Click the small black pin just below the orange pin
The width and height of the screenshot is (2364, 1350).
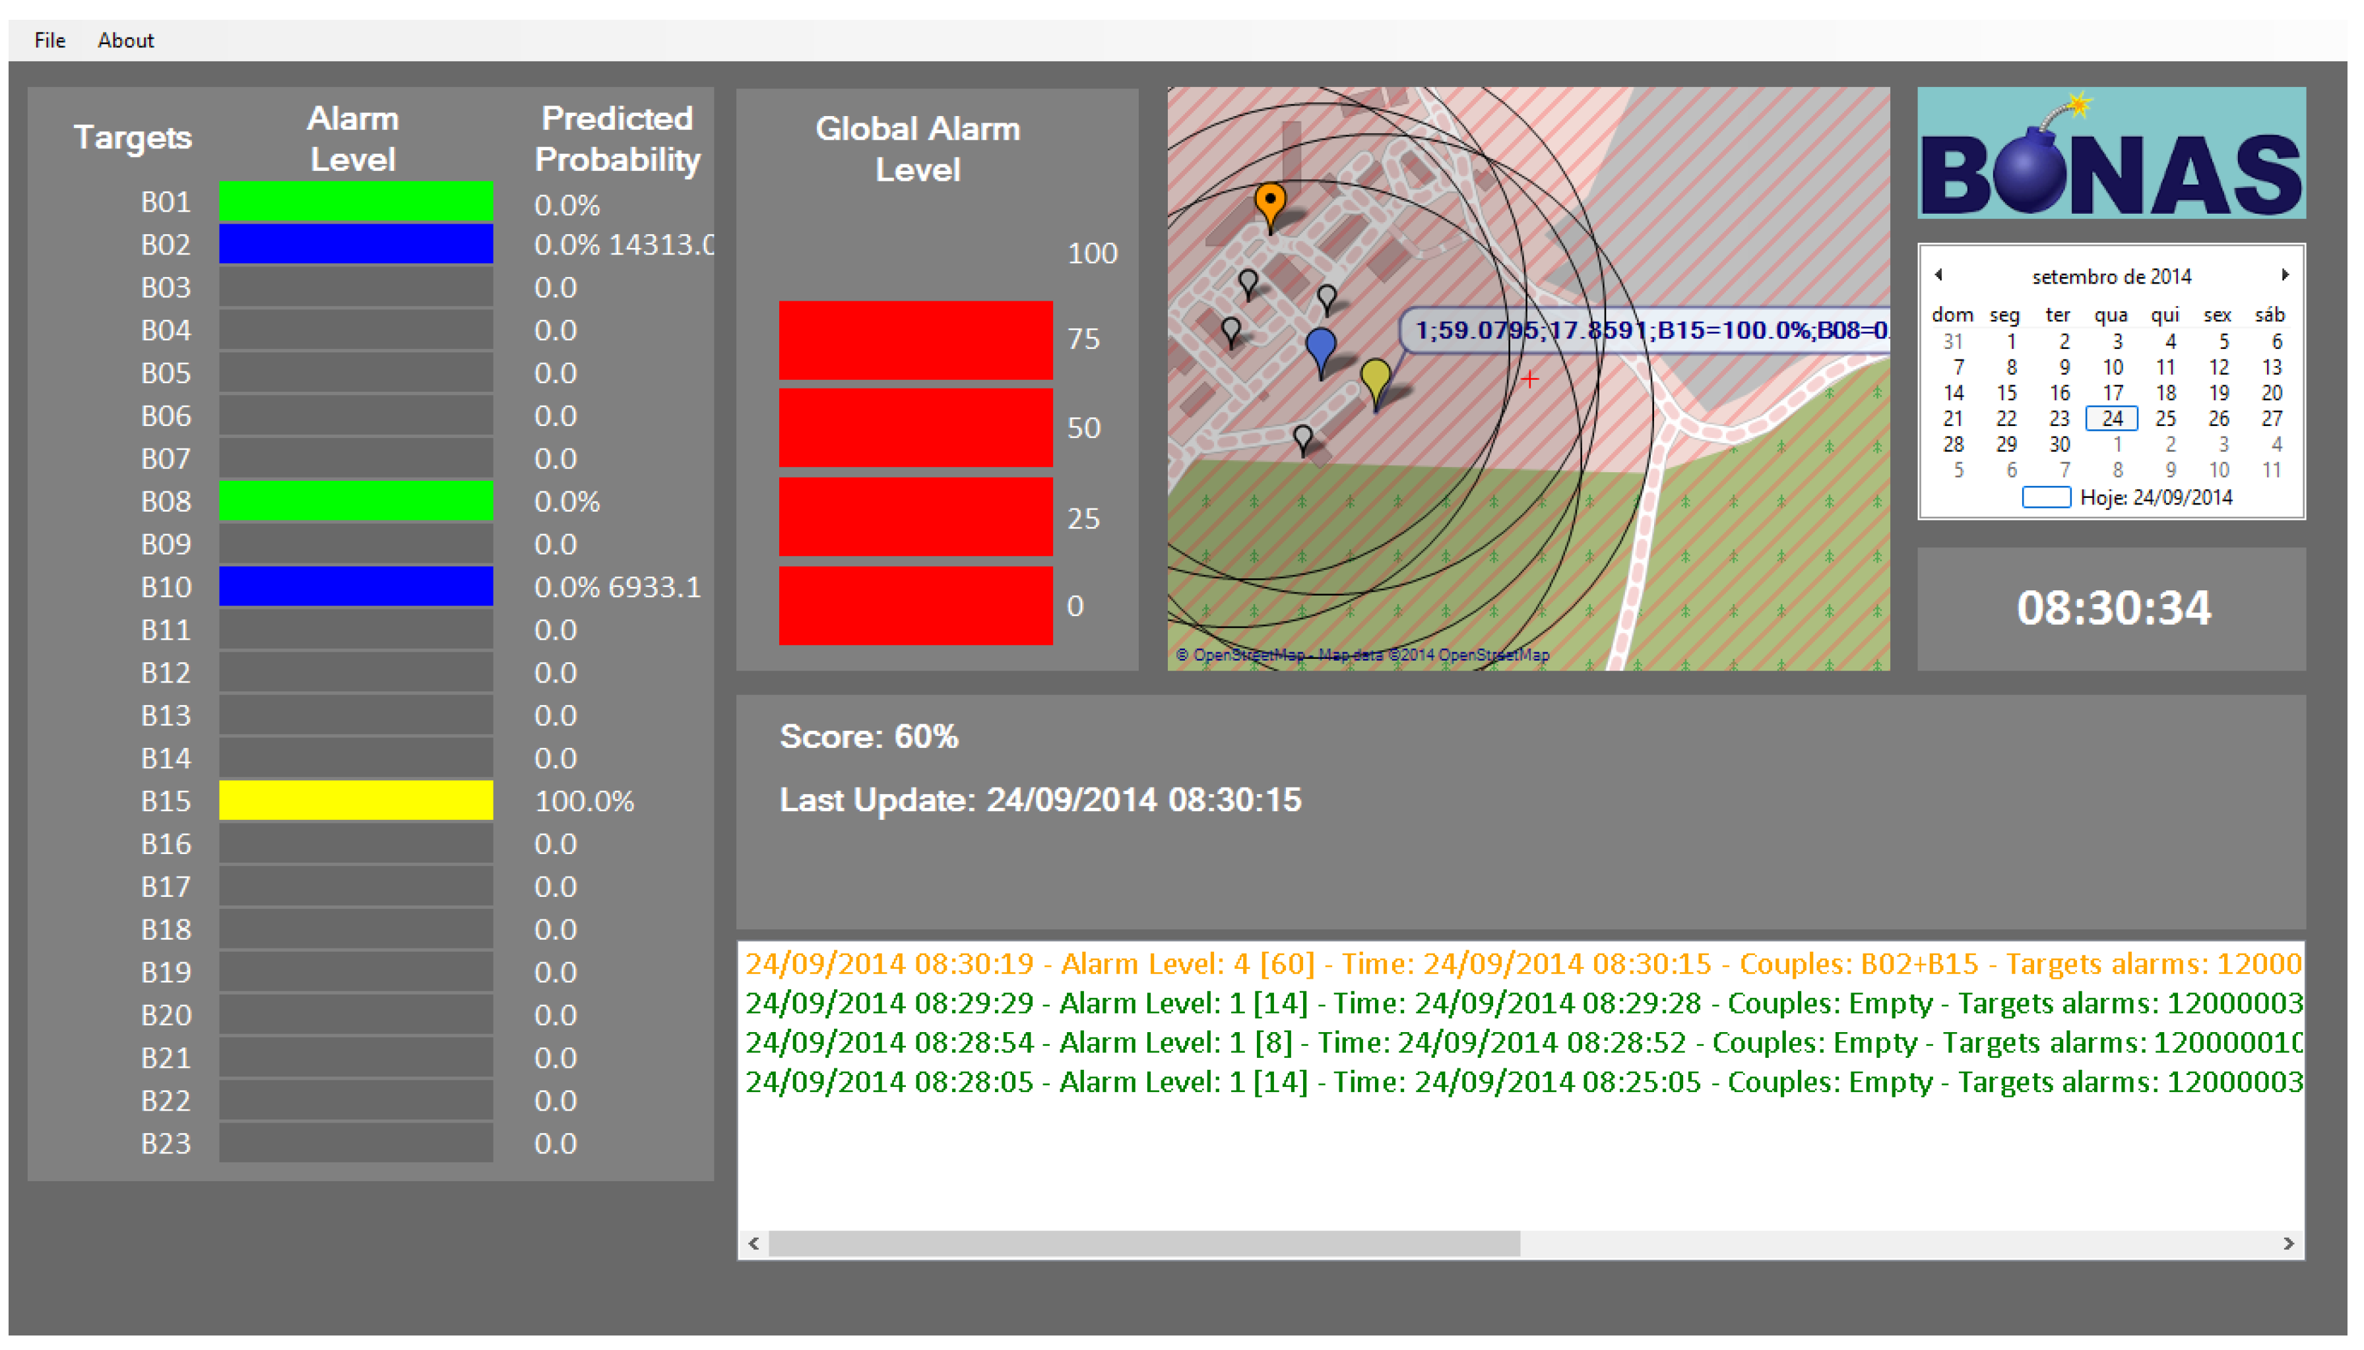tap(1248, 284)
